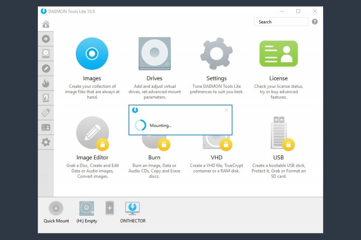Screen dimensions: 361x240
Task: Open USB sidebar flash drive icon
Action: pyautogui.click(x=46, y=113)
